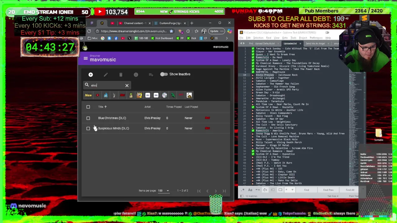
Task: Toggle case sensitive Aa in Sublime find
Action: [250, 190]
